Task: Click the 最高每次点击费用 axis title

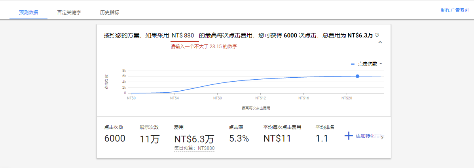Action: [x=256, y=108]
